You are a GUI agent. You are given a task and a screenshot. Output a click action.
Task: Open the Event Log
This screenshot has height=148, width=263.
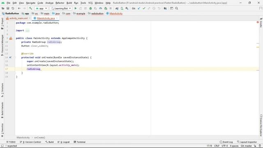point(226,142)
